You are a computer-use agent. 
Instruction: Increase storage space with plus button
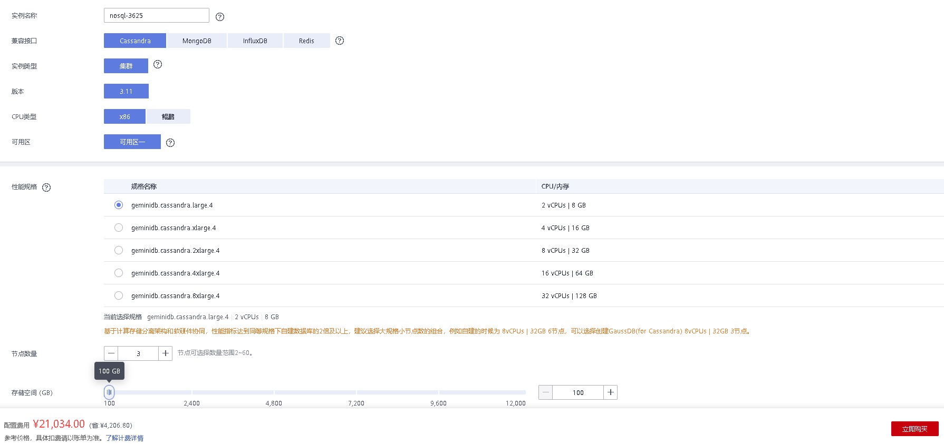pyautogui.click(x=611, y=392)
